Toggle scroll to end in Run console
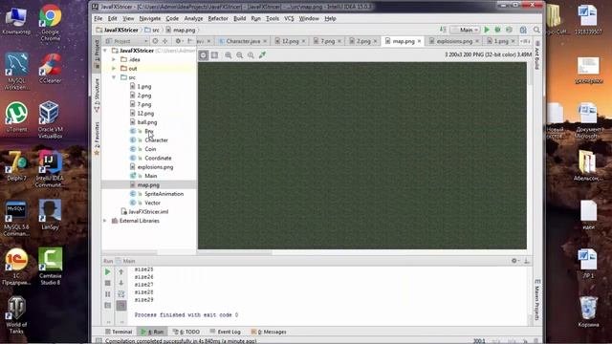The image size is (612, 344). pos(121,305)
